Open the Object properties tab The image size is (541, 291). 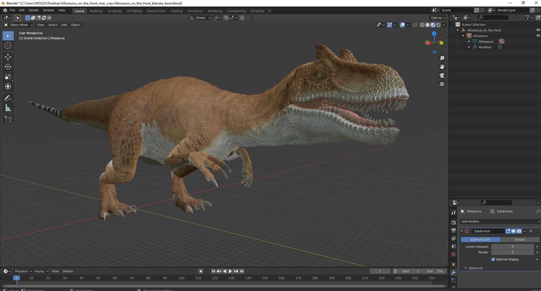(454, 264)
